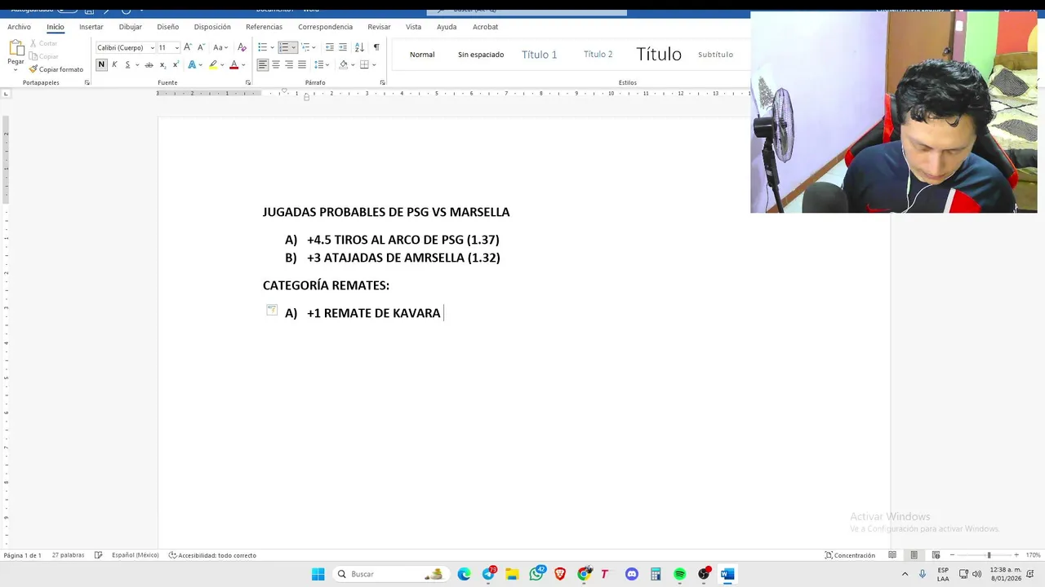This screenshot has width=1045, height=587.
Task: Open the Archivo menu
Action: (x=19, y=27)
